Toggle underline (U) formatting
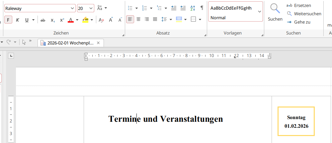 pyautogui.click(x=27, y=20)
